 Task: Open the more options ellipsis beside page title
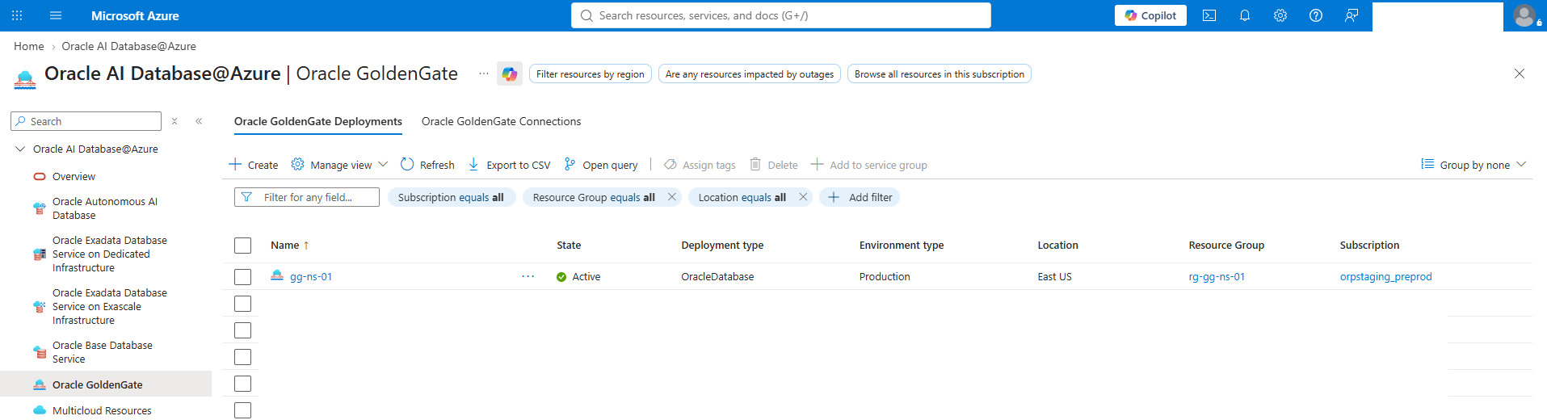pyautogui.click(x=484, y=73)
